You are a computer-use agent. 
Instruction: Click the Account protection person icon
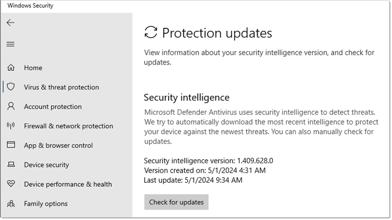pyautogui.click(x=11, y=107)
